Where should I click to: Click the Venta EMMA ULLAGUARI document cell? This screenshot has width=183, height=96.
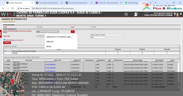(x=29, y=68)
